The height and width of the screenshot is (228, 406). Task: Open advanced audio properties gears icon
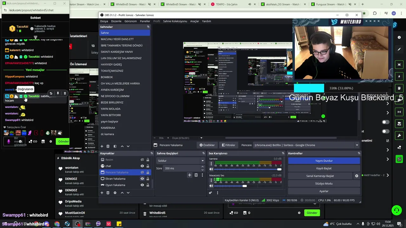(210, 193)
